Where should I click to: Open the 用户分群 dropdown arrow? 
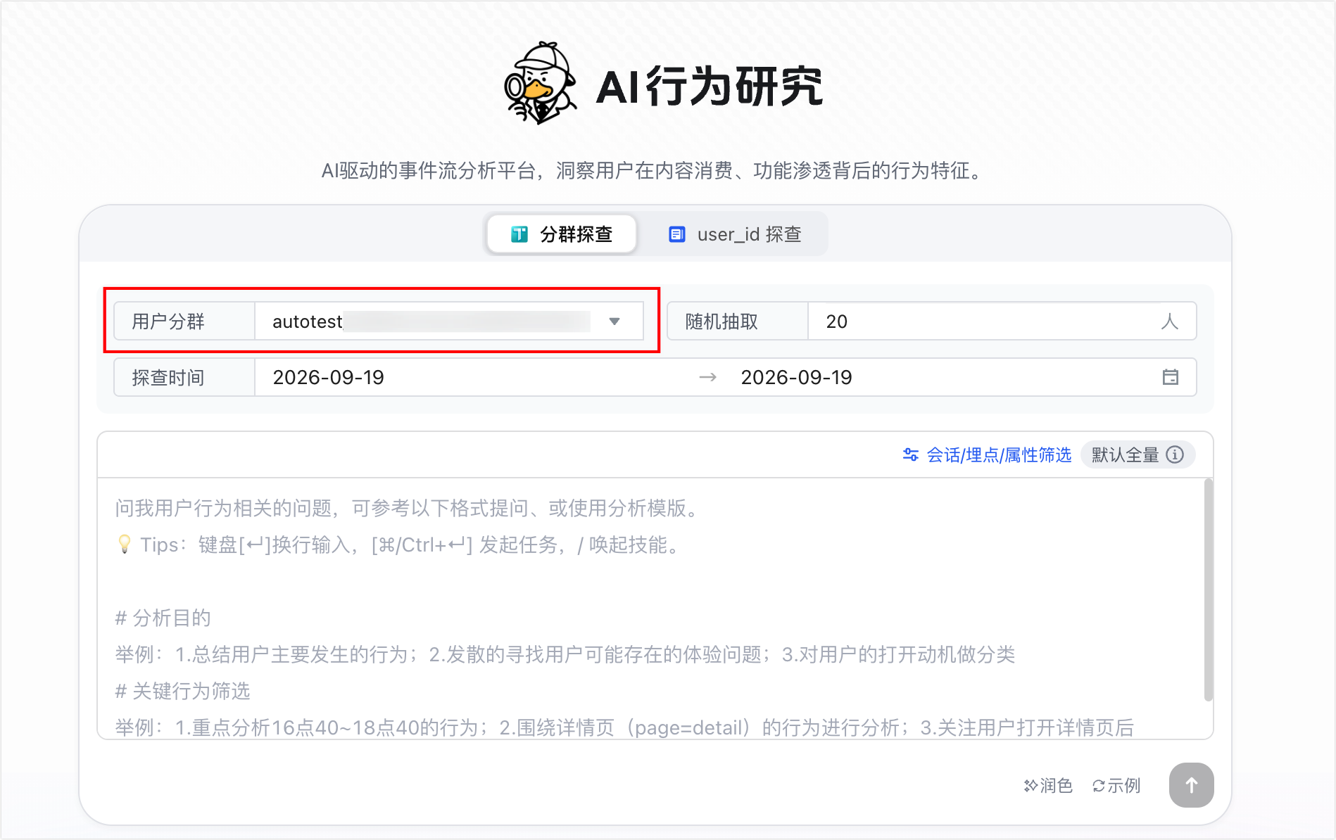coord(615,322)
